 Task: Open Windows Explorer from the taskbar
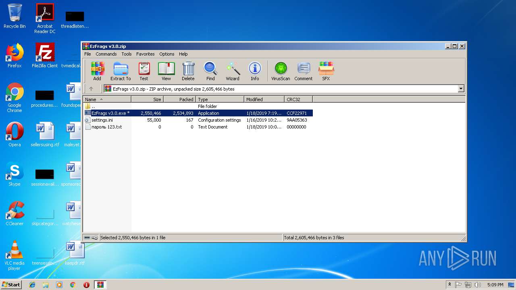click(x=46, y=285)
